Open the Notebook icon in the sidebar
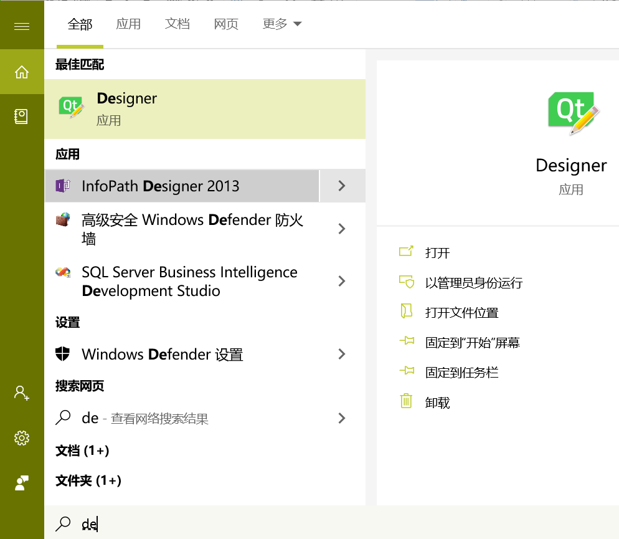Image resolution: width=619 pixels, height=539 pixels. click(x=21, y=117)
